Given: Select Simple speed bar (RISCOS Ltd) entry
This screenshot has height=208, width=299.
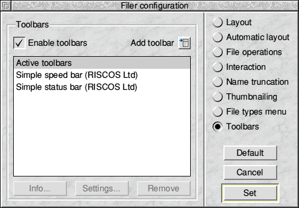Looking at the screenshot, I should tap(102, 75).
